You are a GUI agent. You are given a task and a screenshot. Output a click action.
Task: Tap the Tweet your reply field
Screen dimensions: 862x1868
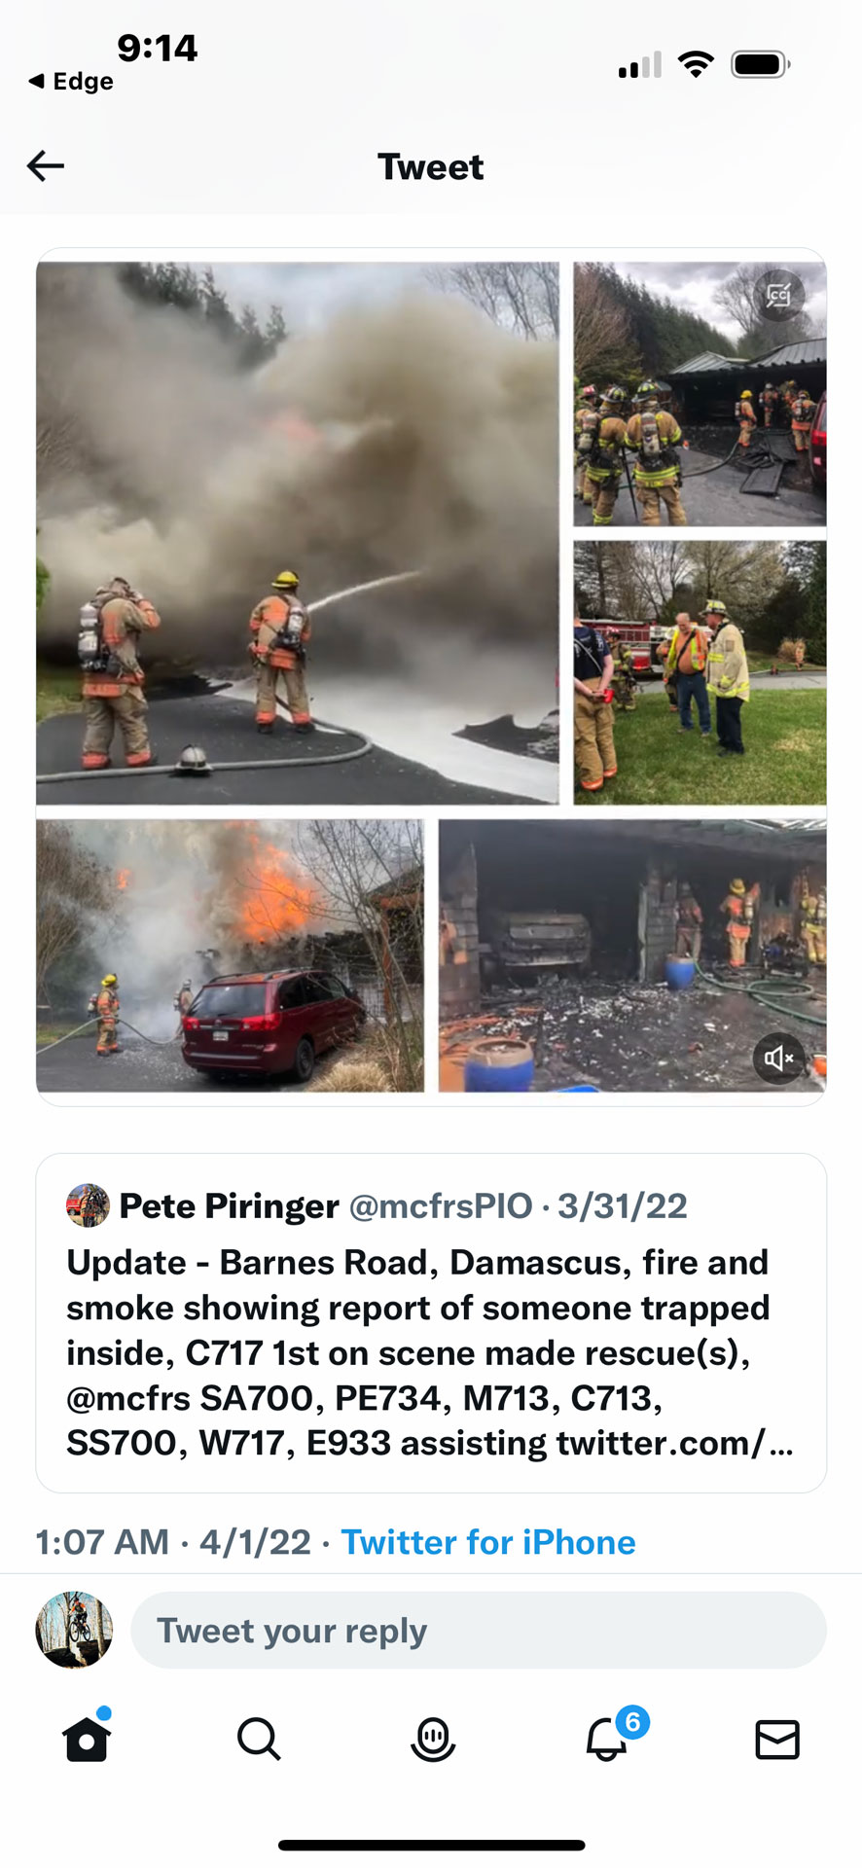coord(479,1631)
